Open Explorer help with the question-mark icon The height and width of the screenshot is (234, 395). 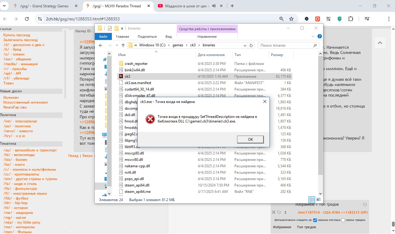click(x=320, y=36)
